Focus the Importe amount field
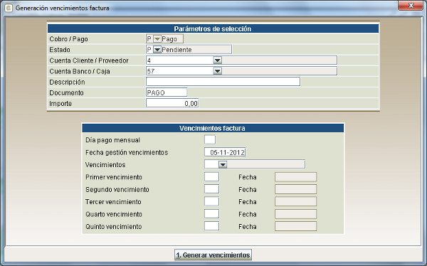This screenshot has height=266, width=427. point(172,103)
